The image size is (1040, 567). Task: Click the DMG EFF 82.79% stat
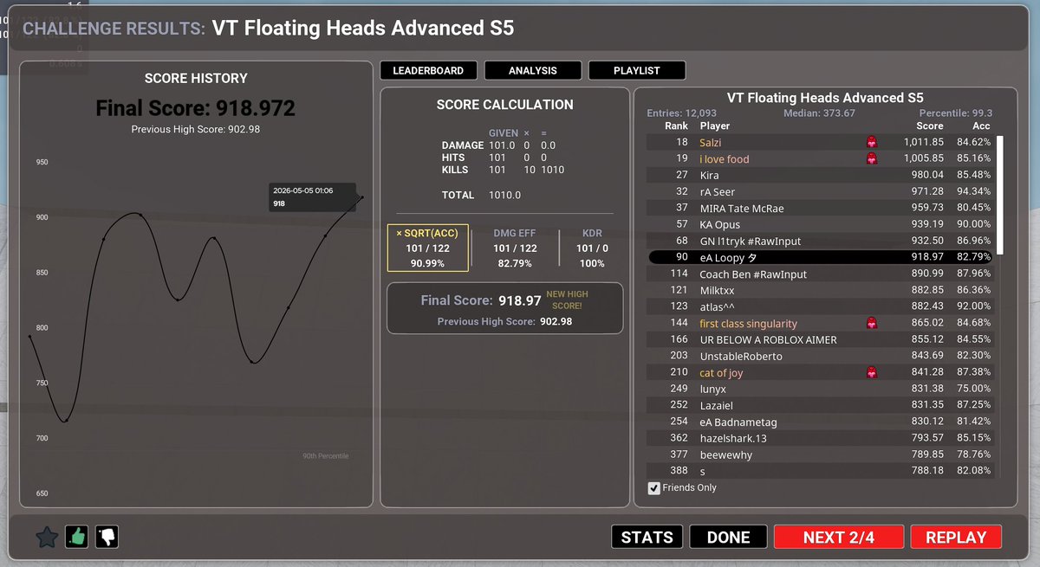click(x=515, y=248)
